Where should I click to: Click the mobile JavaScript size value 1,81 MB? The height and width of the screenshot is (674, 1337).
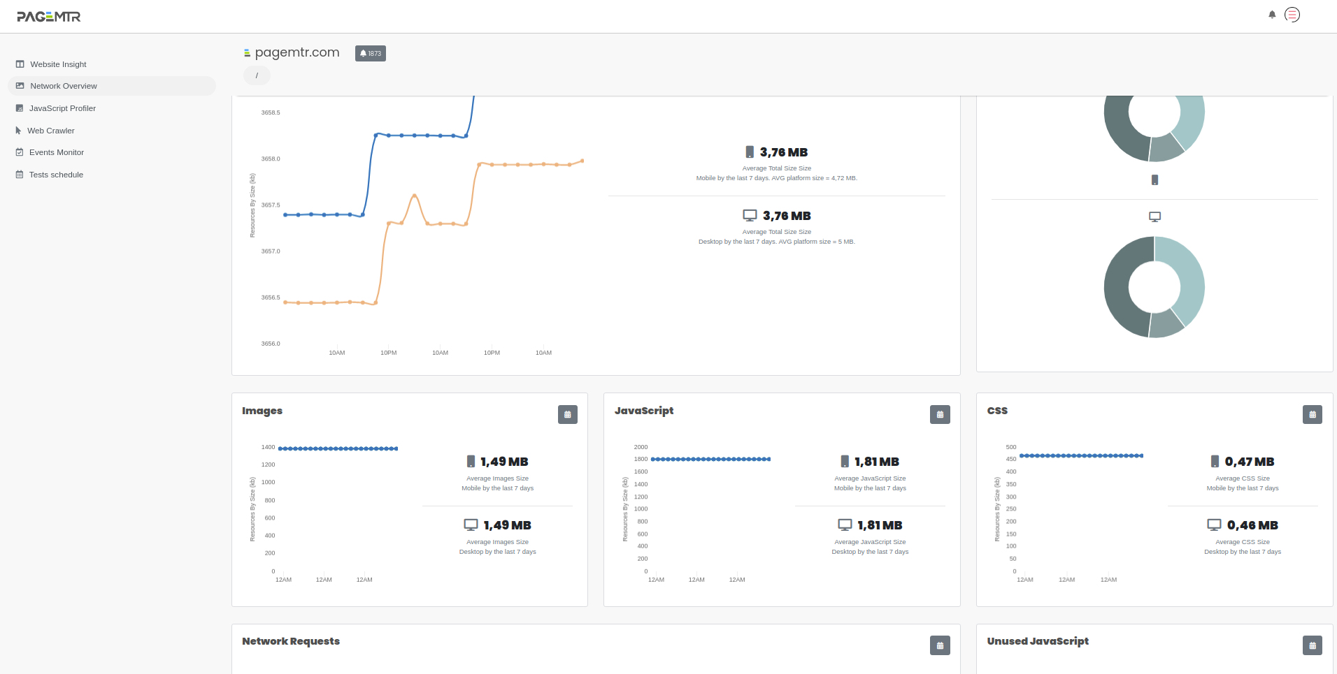[x=877, y=462]
